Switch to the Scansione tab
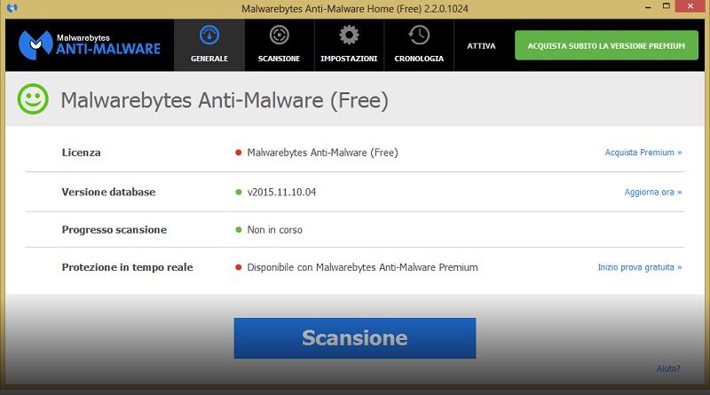 point(279,45)
